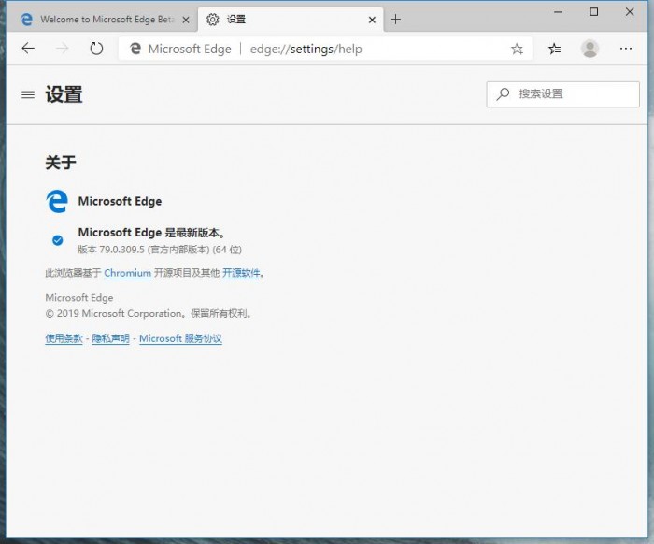Close the 设置 tab
654x544 pixels.
click(x=372, y=20)
